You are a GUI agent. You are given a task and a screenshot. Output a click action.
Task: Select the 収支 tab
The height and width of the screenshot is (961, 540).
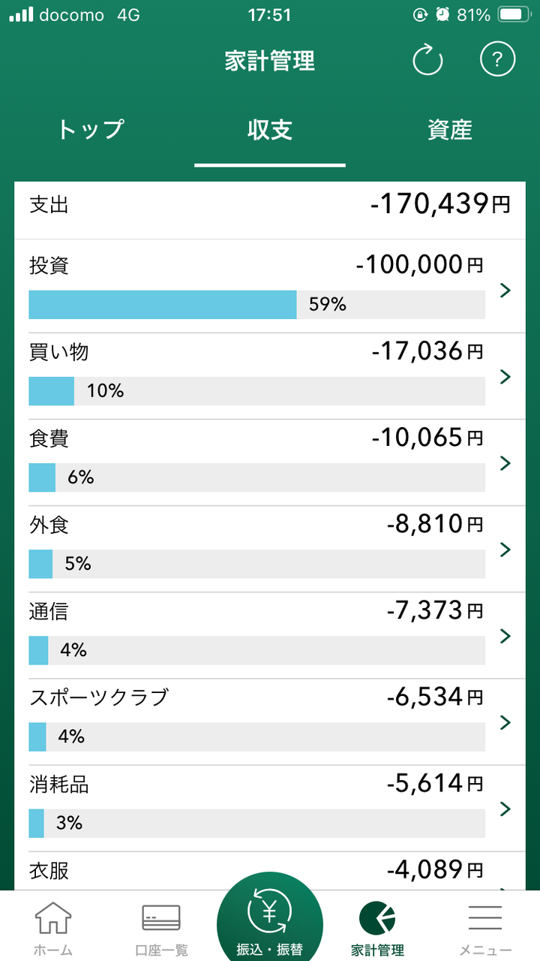(270, 130)
